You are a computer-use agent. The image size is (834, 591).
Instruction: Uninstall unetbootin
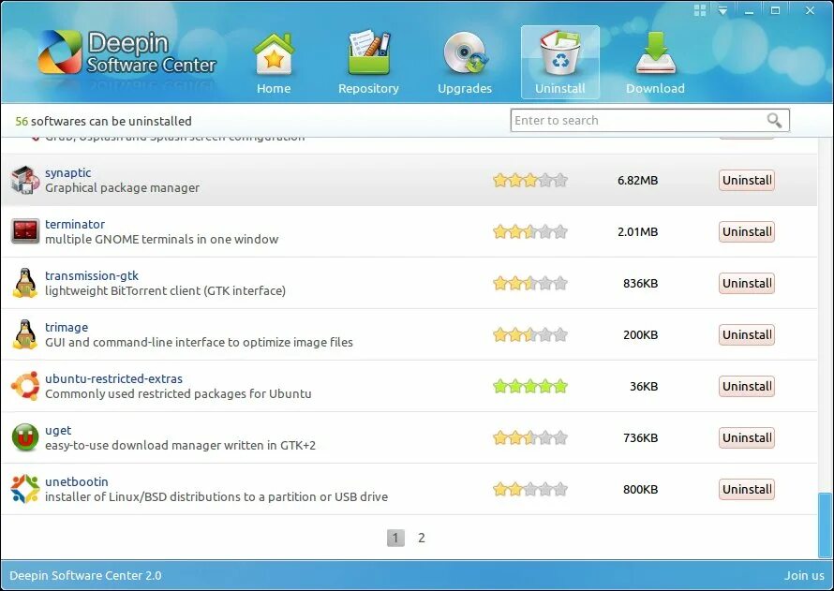coord(747,490)
